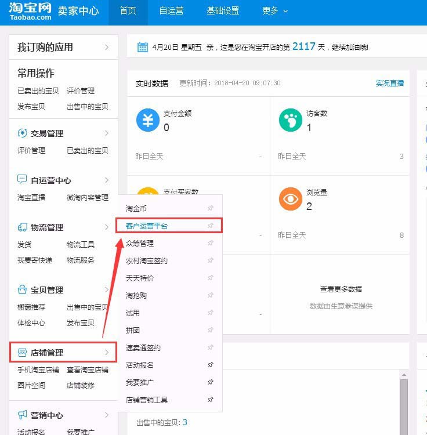Screen dimensions: 427x435
Task: Expand the 宝贝管理 chevron
Action: pos(107,290)
